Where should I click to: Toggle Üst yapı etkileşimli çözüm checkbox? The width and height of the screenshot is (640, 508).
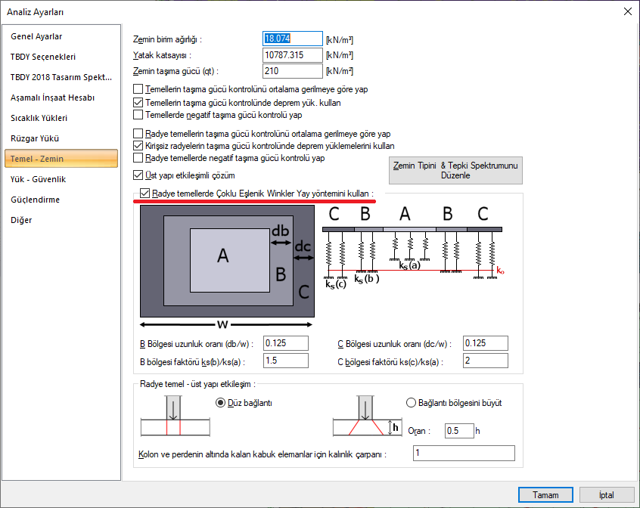[138, 175]
